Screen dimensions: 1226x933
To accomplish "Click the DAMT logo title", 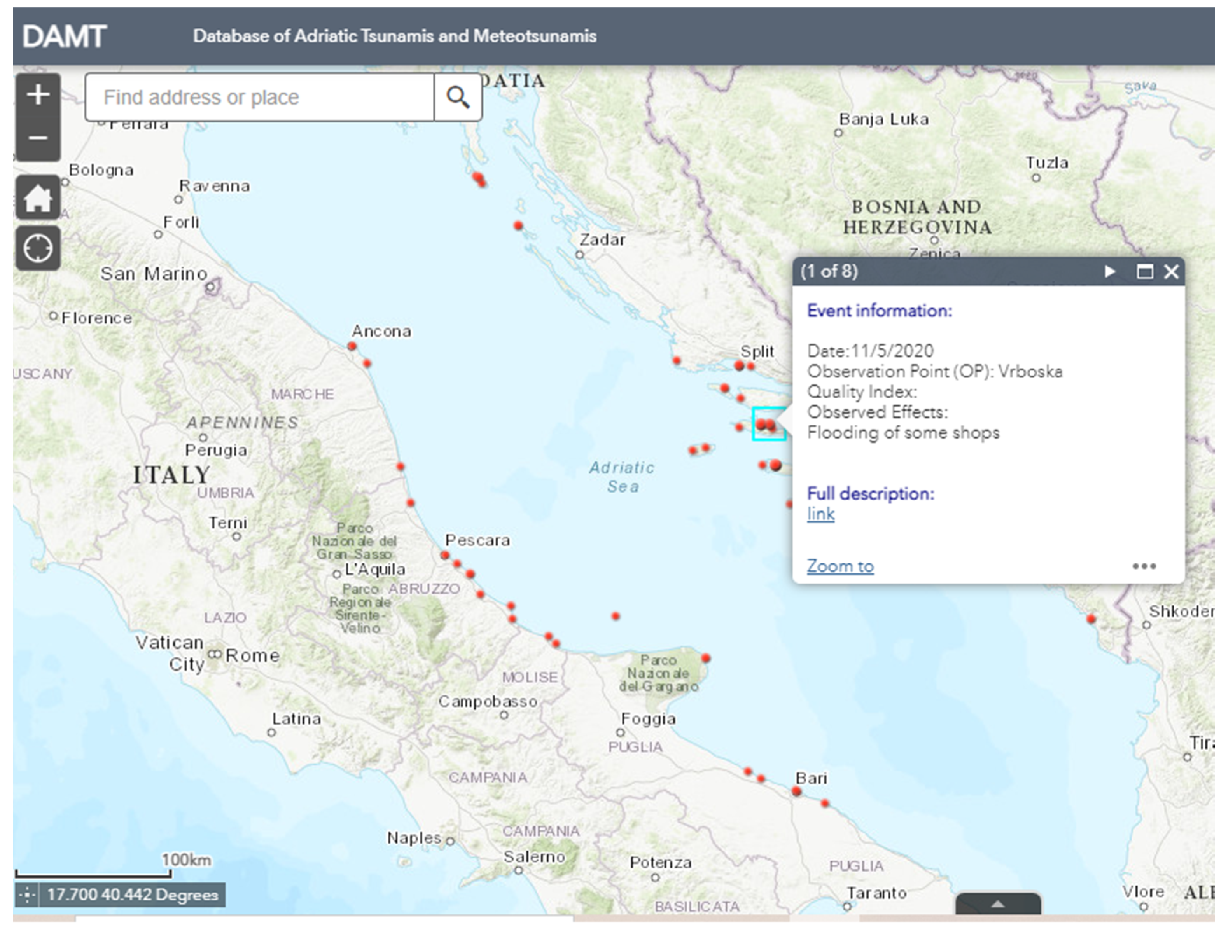I will (64, 37).
